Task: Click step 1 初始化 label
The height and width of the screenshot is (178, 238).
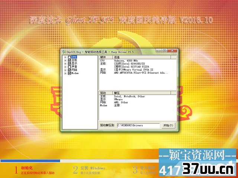Action: 27,168
